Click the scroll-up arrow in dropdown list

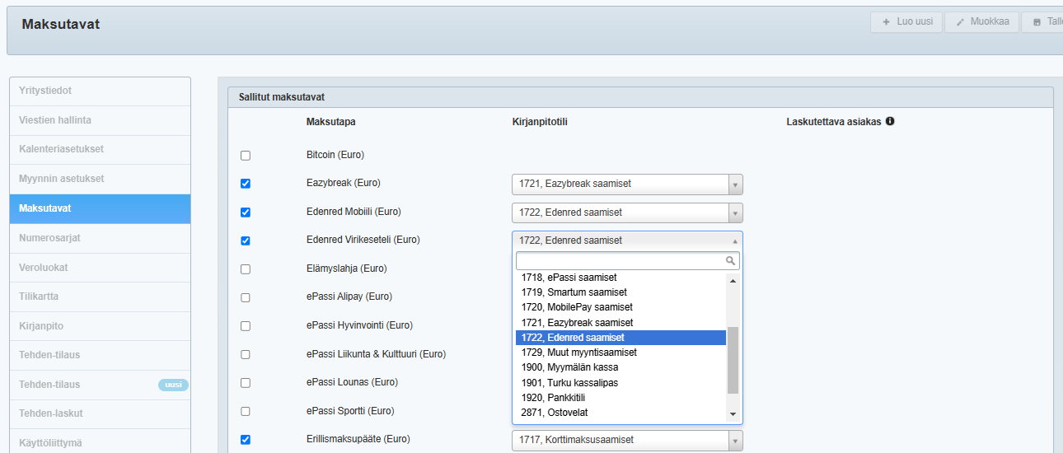point(733,280)
